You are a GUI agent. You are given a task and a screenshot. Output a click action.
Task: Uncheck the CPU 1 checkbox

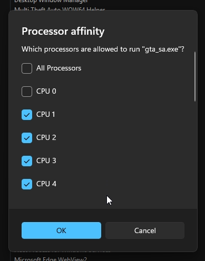[x=27, y=115]
